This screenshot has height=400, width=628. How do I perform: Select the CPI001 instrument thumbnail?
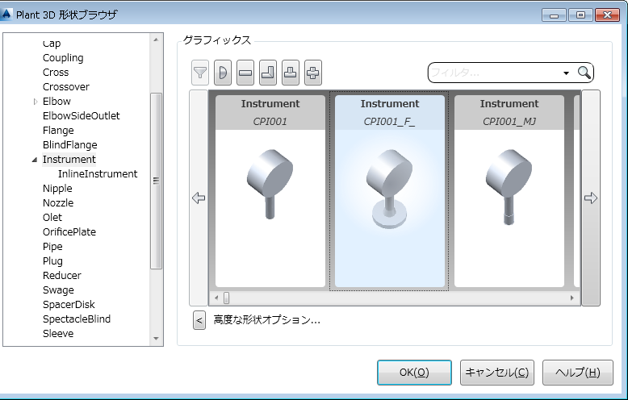click(x=270, y=191)
